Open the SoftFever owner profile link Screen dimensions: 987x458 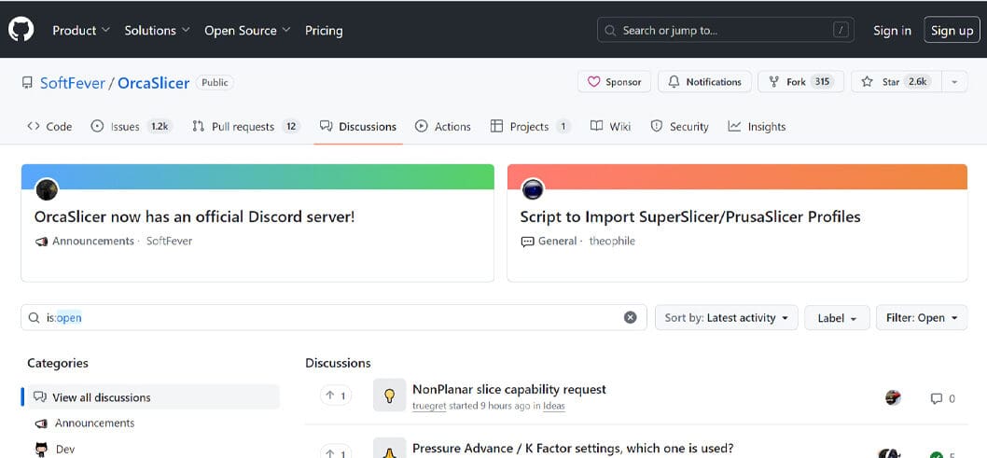click(73, 82)
